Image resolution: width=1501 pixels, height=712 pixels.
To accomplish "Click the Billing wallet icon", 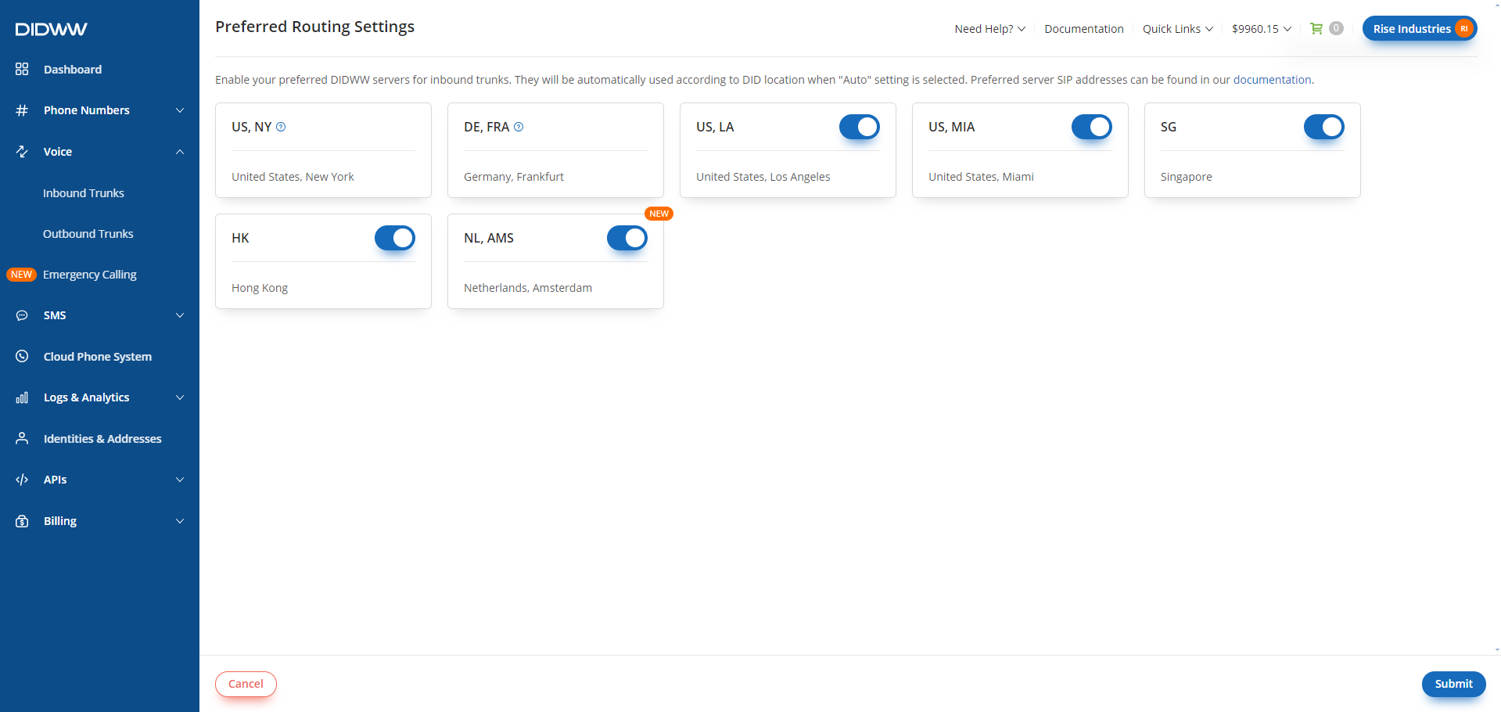I will 22,521.
